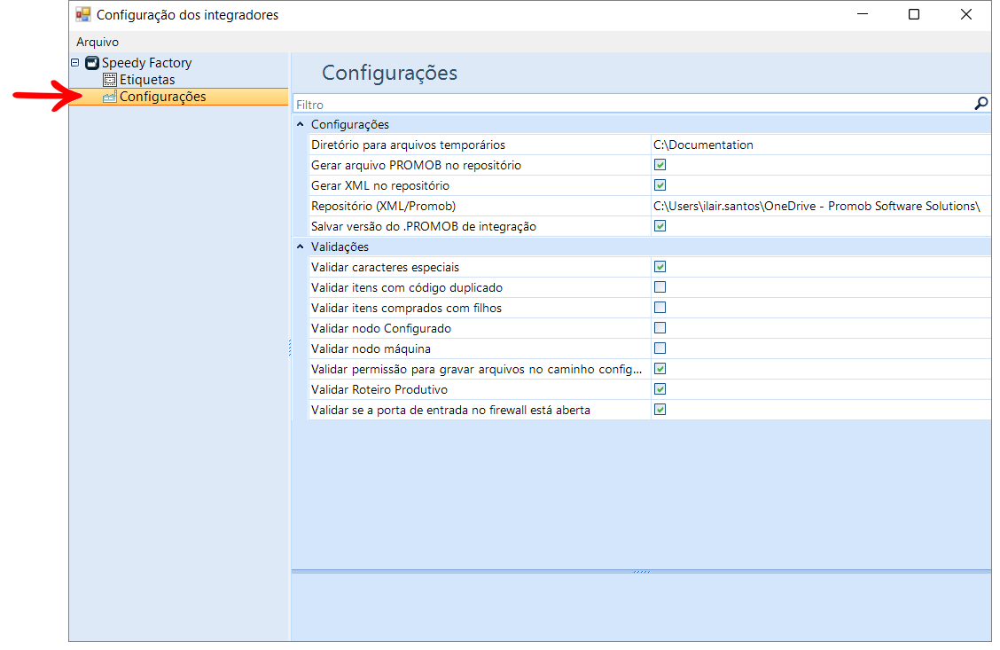Edit the Repositório (XML/Promob) path value
The height and width of the screenshot is (650, 1000).
pyautogui.click(x=820, y=206)
